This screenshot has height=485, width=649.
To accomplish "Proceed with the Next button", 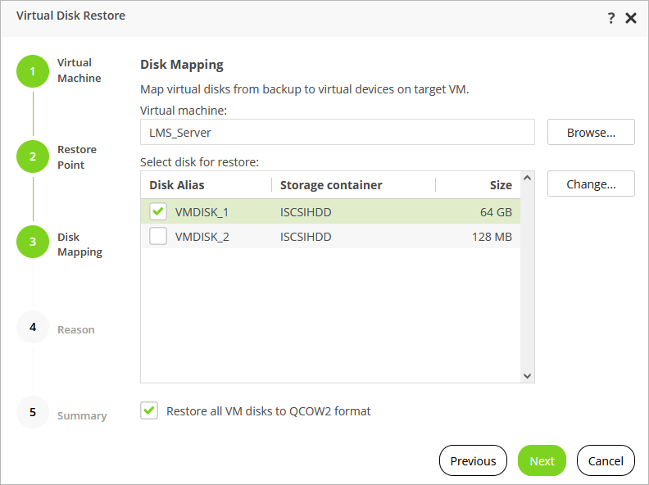I will 542,460.
